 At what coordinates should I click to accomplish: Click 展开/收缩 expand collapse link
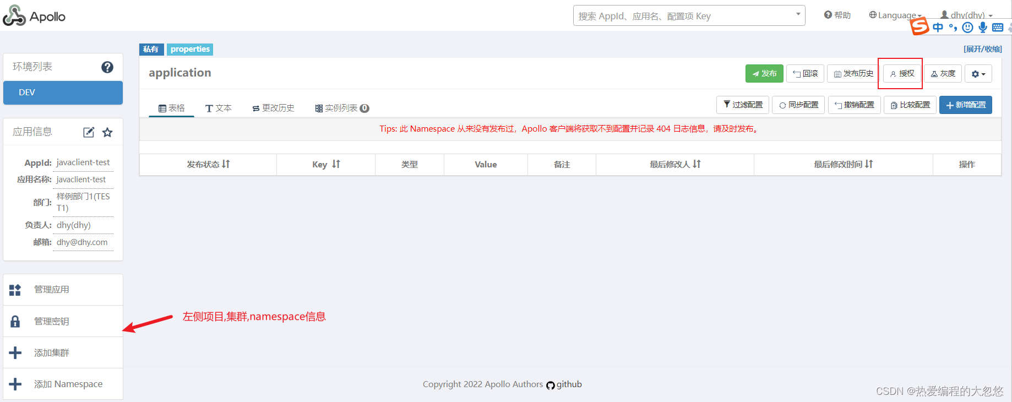tap(983, 49)
